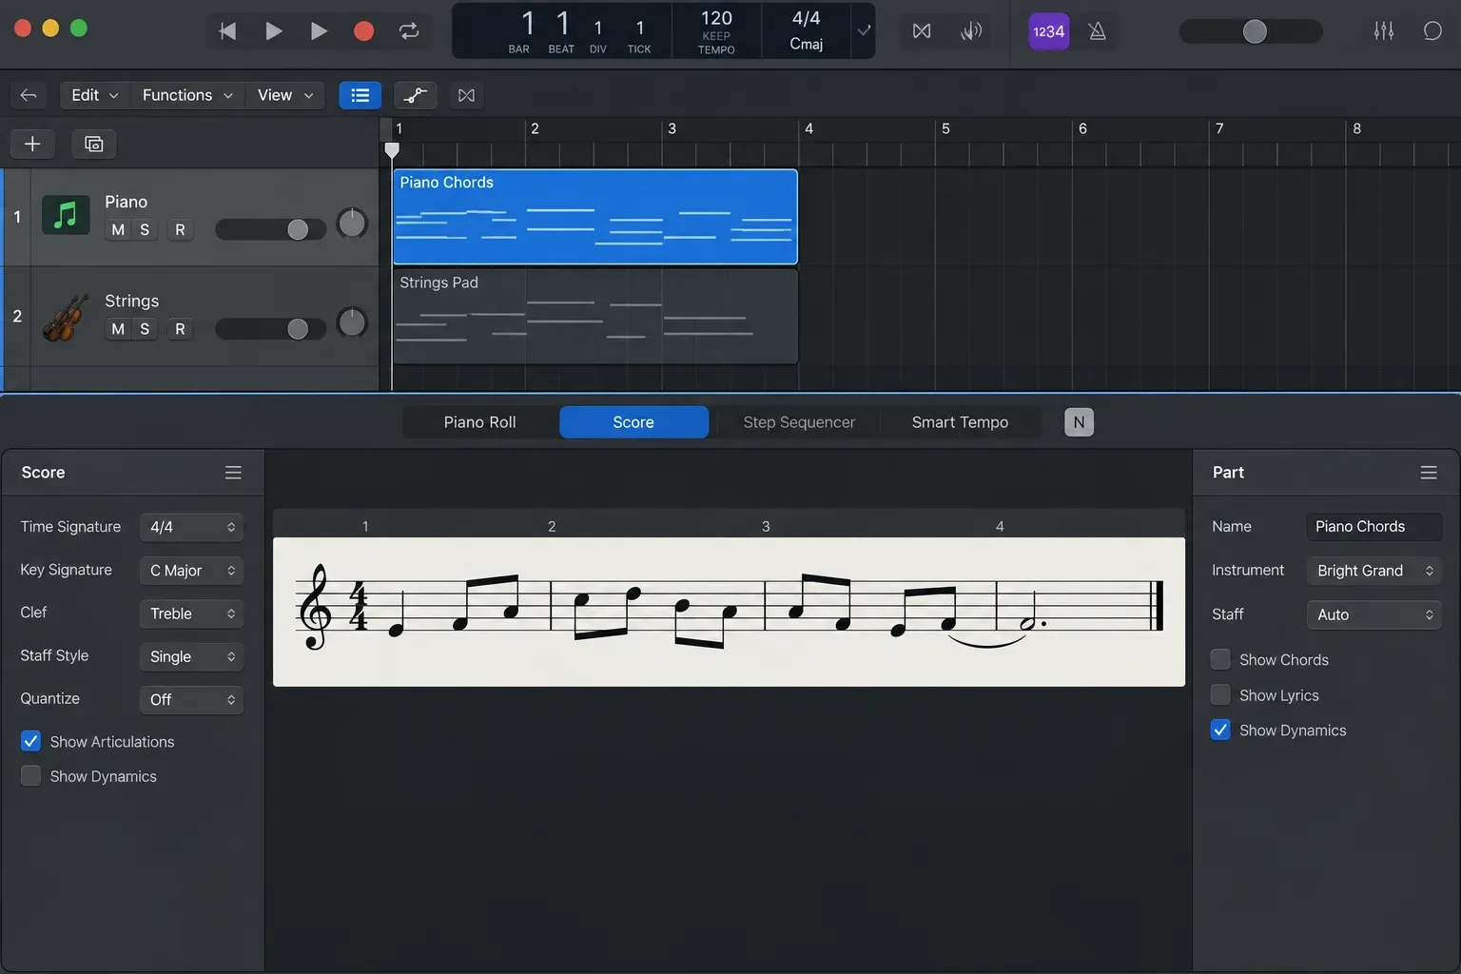Click the Piano track green note icon
The image size is (1461, 974).
tap(66, 216)
